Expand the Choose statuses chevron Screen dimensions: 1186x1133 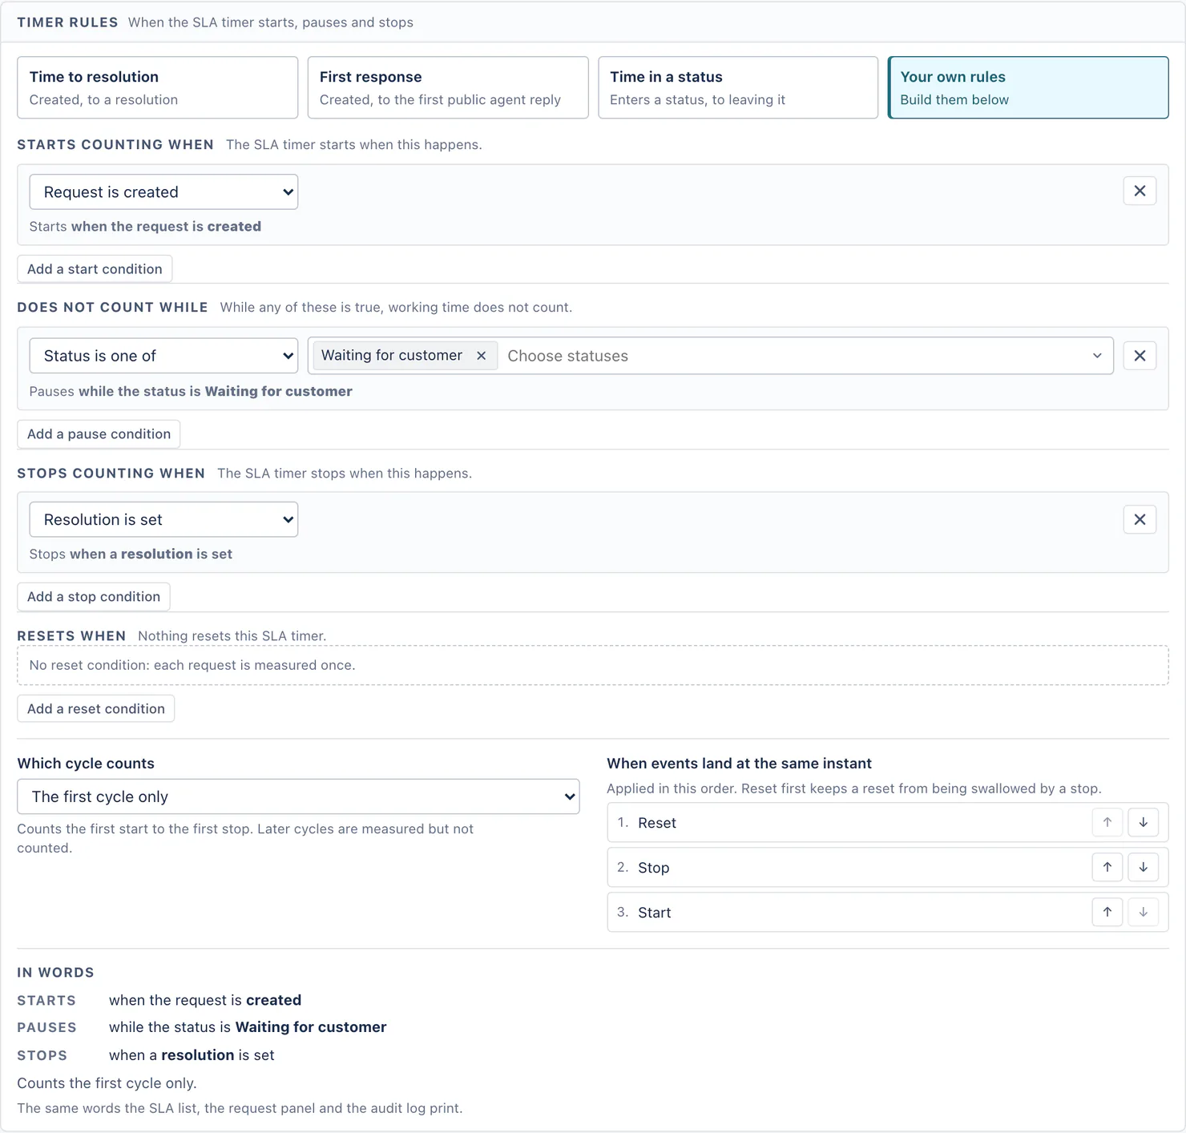click(1097, 356)
